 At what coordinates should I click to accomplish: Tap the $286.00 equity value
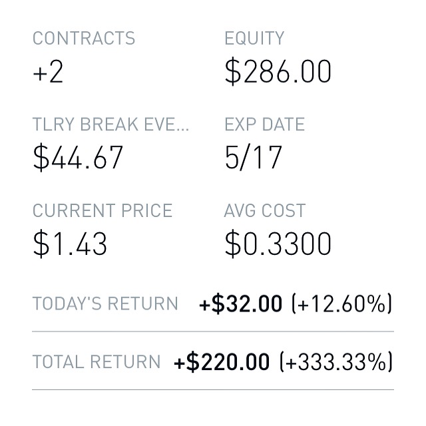(278, 71)
